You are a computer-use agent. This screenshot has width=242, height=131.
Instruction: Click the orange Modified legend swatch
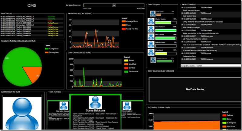(126, 64)
